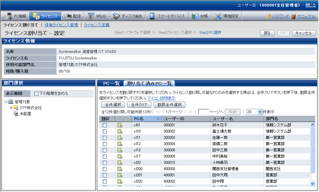
Task: Check the 割戻 box for cl17
Action: (105, 157)
